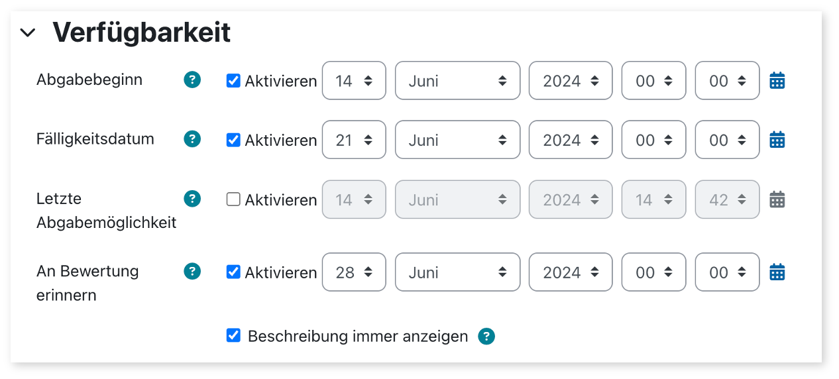The image size is (839, 379).
Task: Show help for Fälligkeitsdatum
Action: (192, 139)
